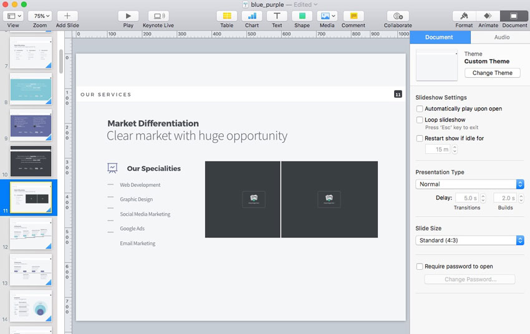The height and width of the screenshot is (334, 530).
Task: Click the Transitions delay field
Action: pyautogui.click(x=467, y=198)
